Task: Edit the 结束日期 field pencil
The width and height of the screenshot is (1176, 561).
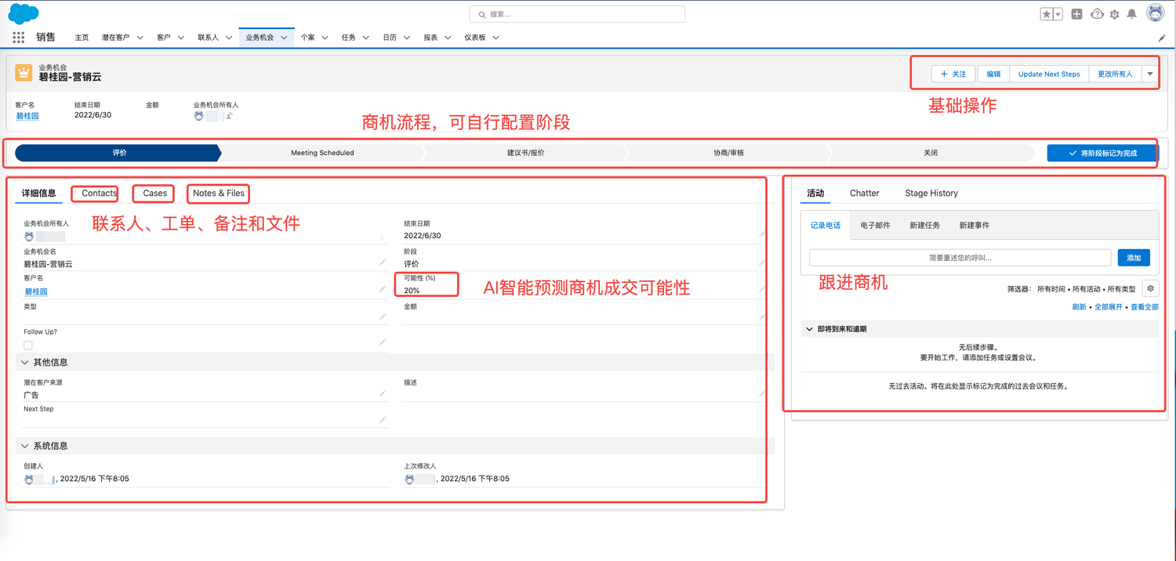Action: tap(762, 234)
